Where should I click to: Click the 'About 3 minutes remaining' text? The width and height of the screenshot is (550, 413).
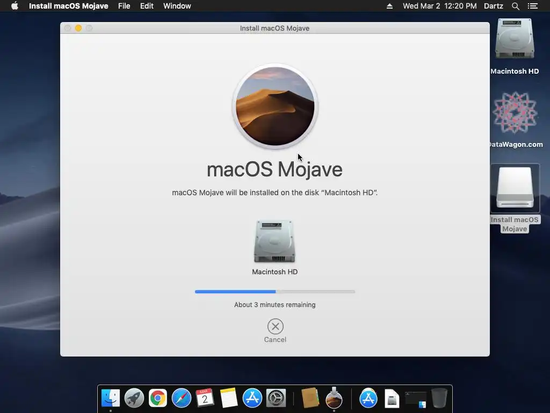point(275,305)
